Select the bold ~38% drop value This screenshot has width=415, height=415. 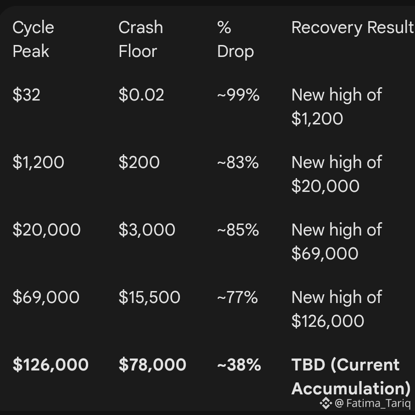239,365
